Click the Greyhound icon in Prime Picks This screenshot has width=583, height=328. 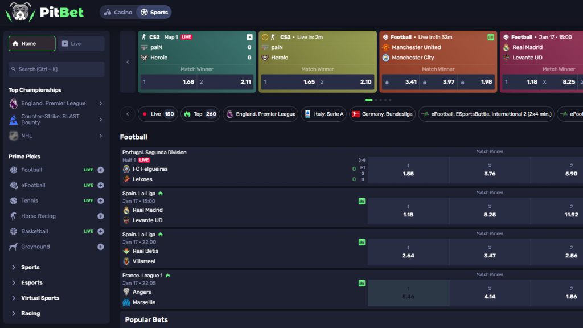pyautogui.click(x=14, y=247)
